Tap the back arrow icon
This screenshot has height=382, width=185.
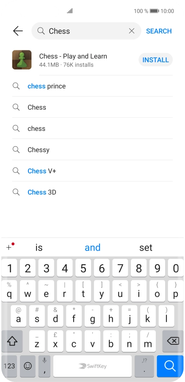click(18, 31)
